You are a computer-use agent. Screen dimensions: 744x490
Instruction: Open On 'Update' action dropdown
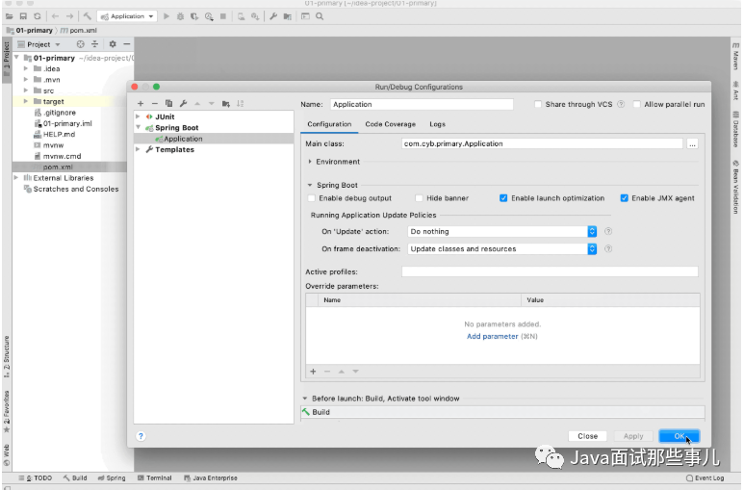[502, 231]
